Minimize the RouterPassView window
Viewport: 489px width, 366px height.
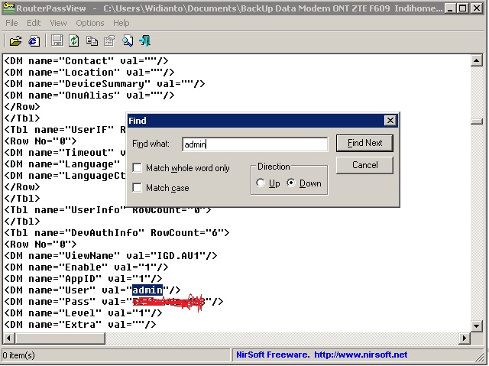click(449, 8)
